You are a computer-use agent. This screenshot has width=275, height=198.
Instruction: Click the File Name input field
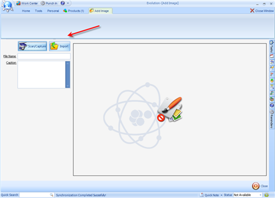click(44, 56)
